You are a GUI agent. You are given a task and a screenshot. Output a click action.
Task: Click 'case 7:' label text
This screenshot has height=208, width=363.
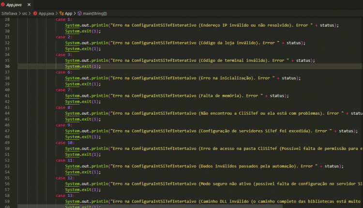coord(64,90)
